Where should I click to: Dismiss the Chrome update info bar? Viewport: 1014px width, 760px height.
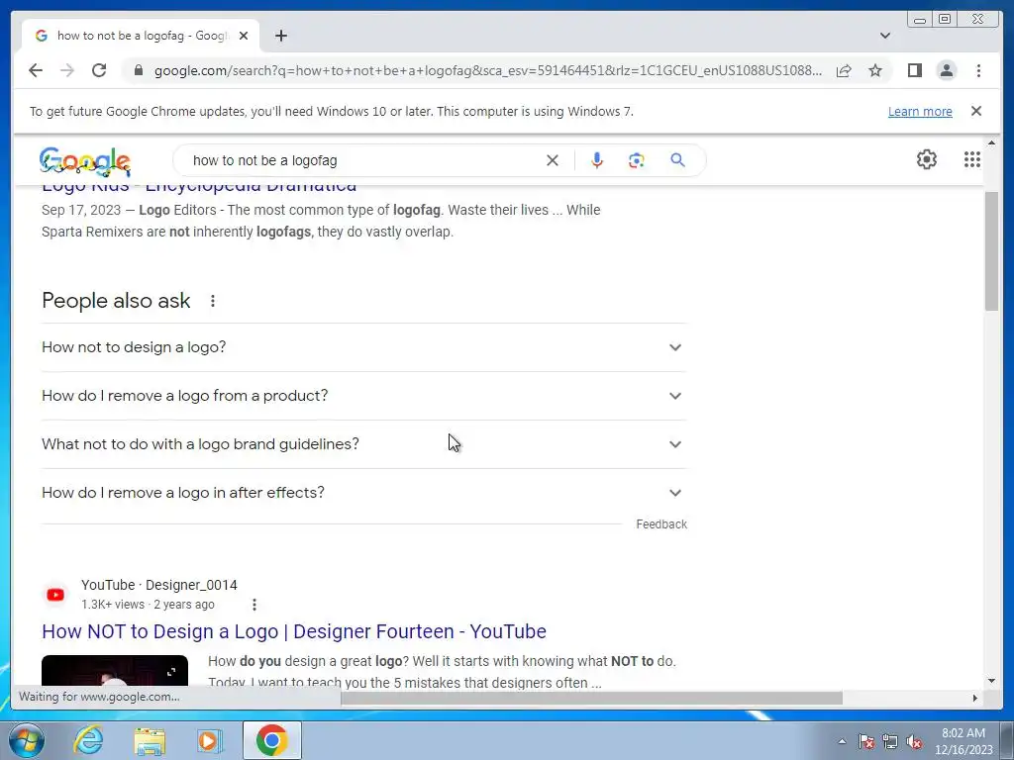[975, 111]
